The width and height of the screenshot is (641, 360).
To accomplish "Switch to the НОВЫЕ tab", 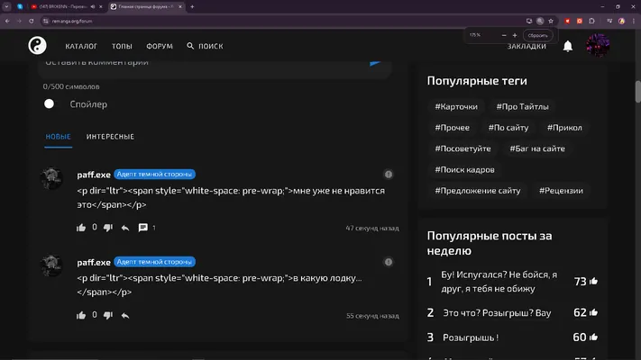I will tap(58, 136).
